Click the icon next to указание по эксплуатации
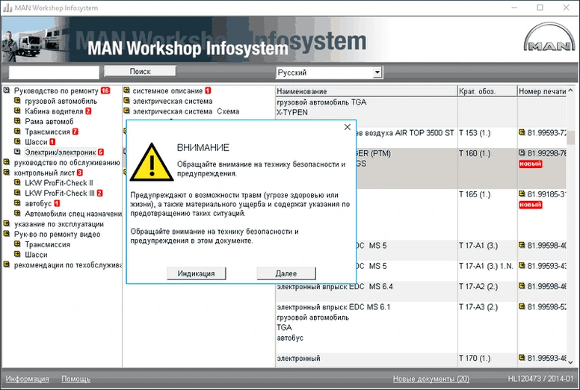The image size is (580, 390). (6, 223)
